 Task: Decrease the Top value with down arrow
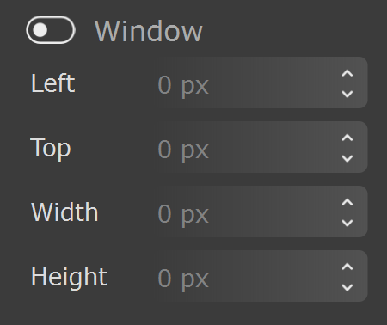pyautogui.click(x=347, y=158)
